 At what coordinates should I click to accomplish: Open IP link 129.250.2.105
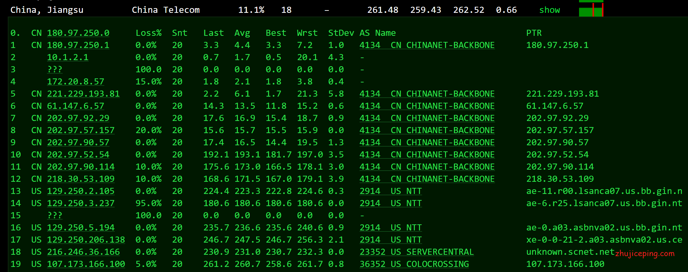pos(81,191)
